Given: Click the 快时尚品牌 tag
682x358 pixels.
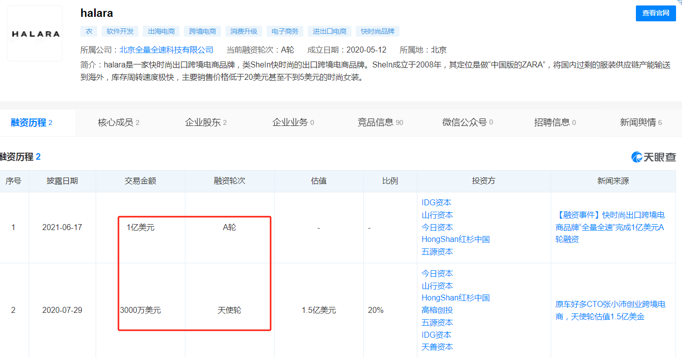Looking at the screenshot, I should (x=377, y=31).
